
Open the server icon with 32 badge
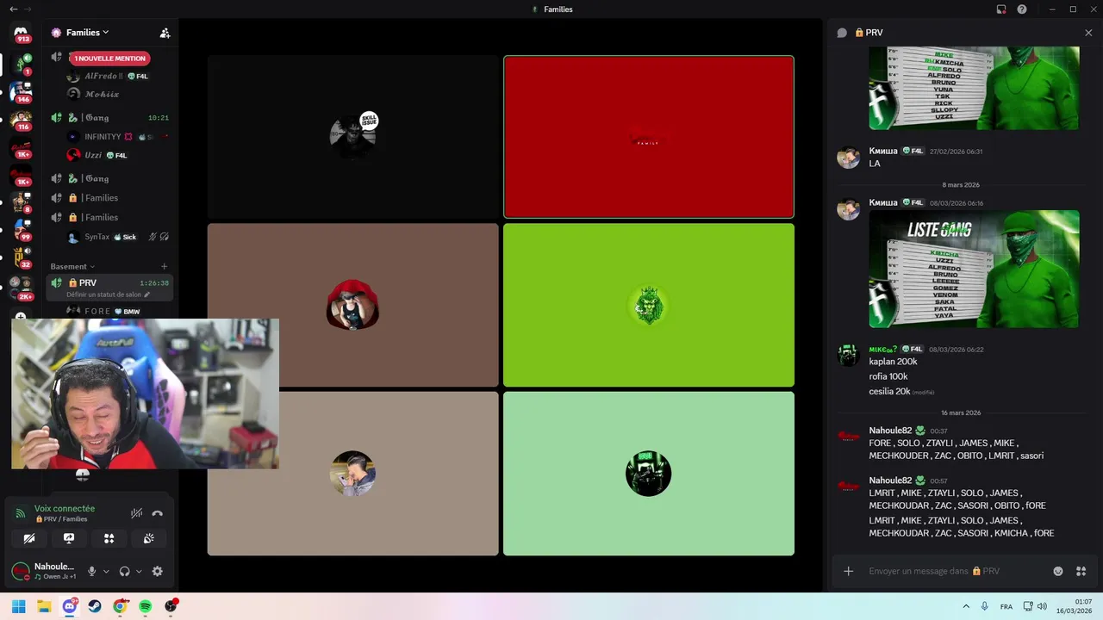click(x=21, y=257)
